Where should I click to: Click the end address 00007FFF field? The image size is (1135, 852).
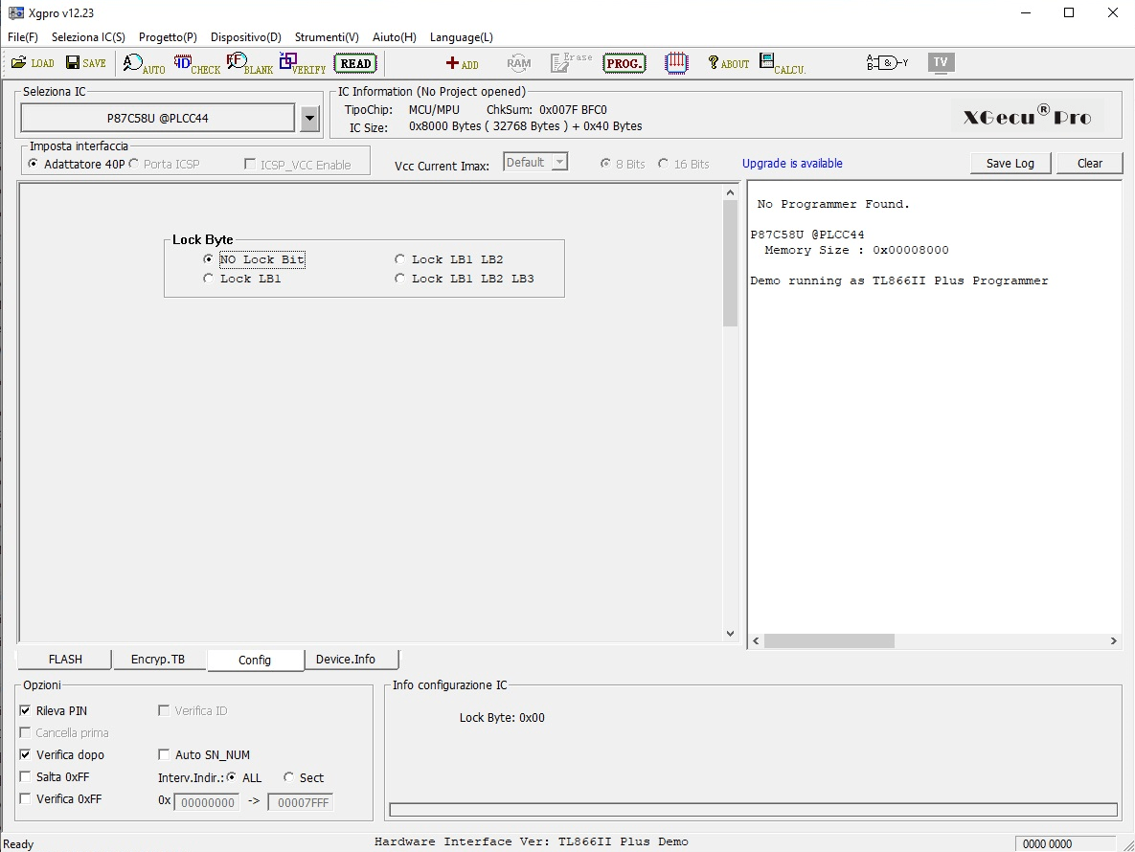click(301, 802)
